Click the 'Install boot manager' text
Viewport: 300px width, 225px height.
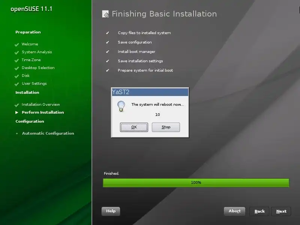pyautogui.click(x=136, y=52)
